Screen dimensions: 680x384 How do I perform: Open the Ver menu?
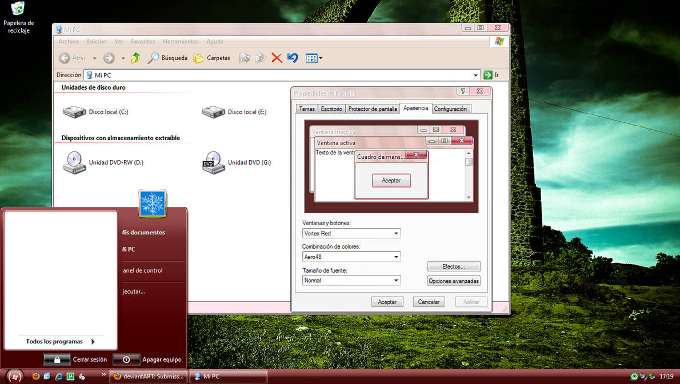[x=118, y=42]
